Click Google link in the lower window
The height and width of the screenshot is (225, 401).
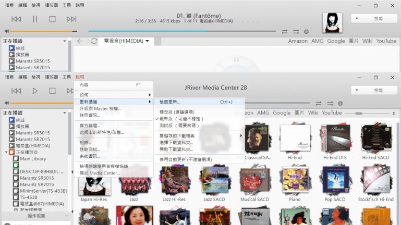(282, 113)
